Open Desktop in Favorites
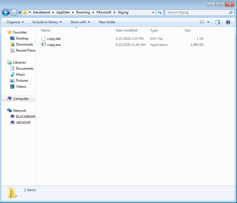 coord(22,39)
